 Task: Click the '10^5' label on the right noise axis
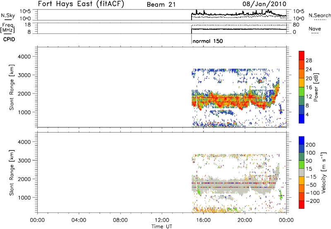coord(298,11)
